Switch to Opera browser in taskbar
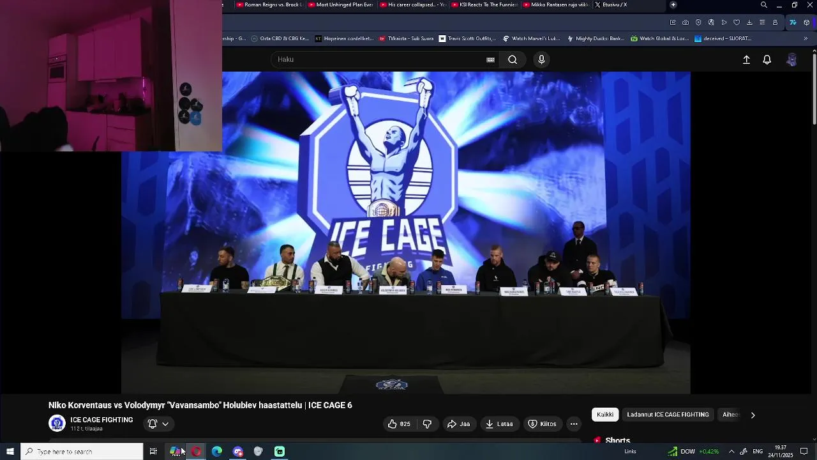This screenshot has width=817, height=460. [196, 452]
